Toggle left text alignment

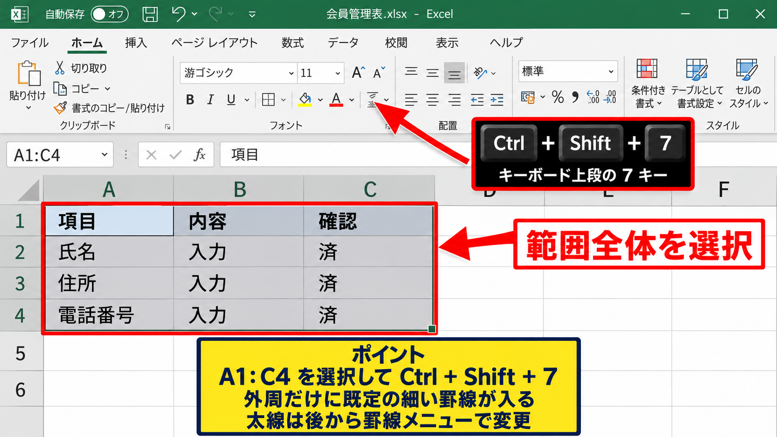411,99
